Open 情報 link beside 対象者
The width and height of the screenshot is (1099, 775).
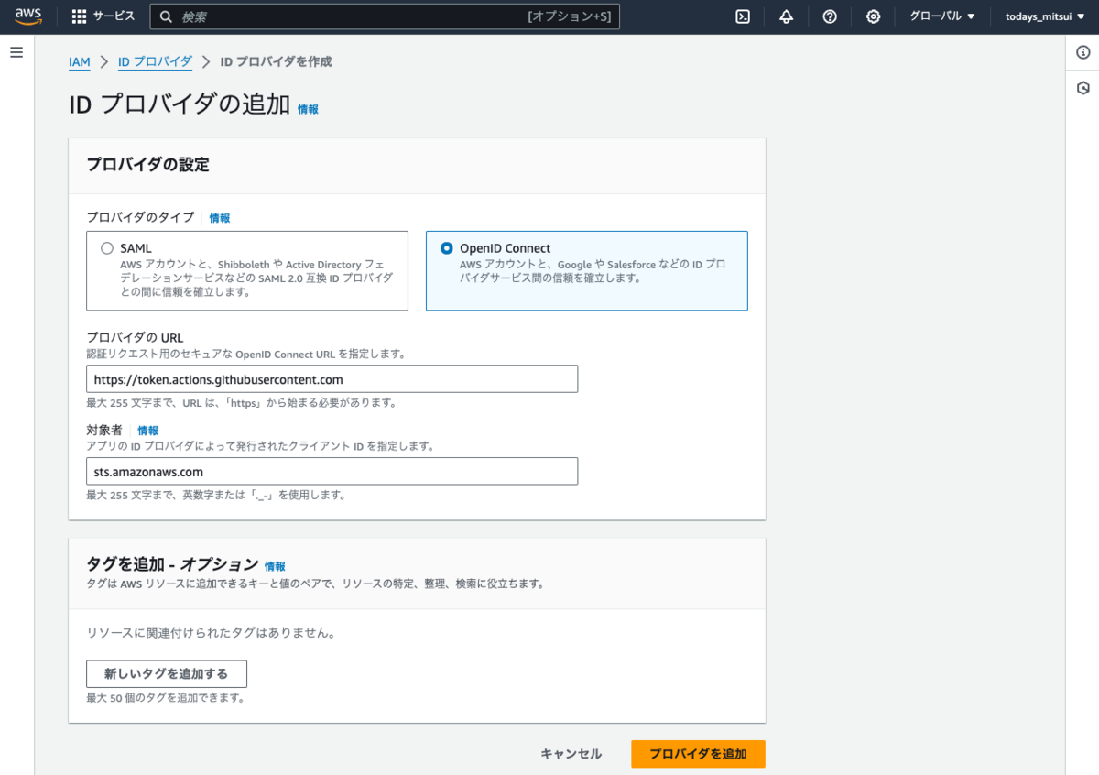[148, 430]
